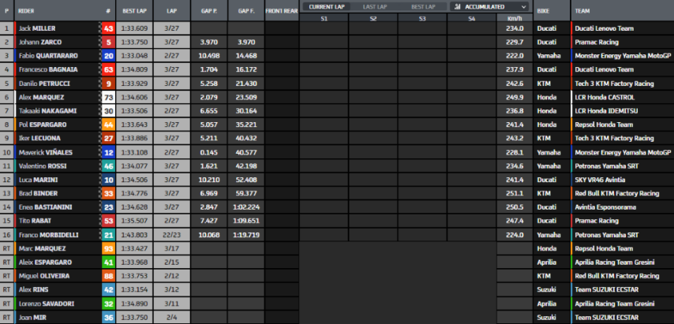Select Fabio QUARTARARO rider name
Screen dimensions: 674x324
(48, 56)
